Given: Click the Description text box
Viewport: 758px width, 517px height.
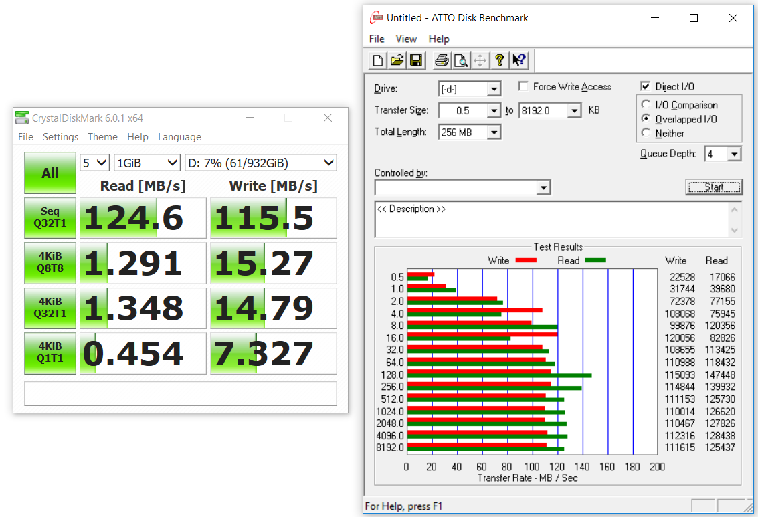Looking at the screenshot, I should (x=551, y=220).
